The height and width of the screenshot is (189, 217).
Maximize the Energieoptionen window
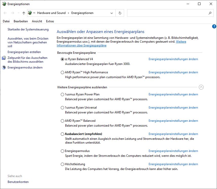(x=199, y=4)
